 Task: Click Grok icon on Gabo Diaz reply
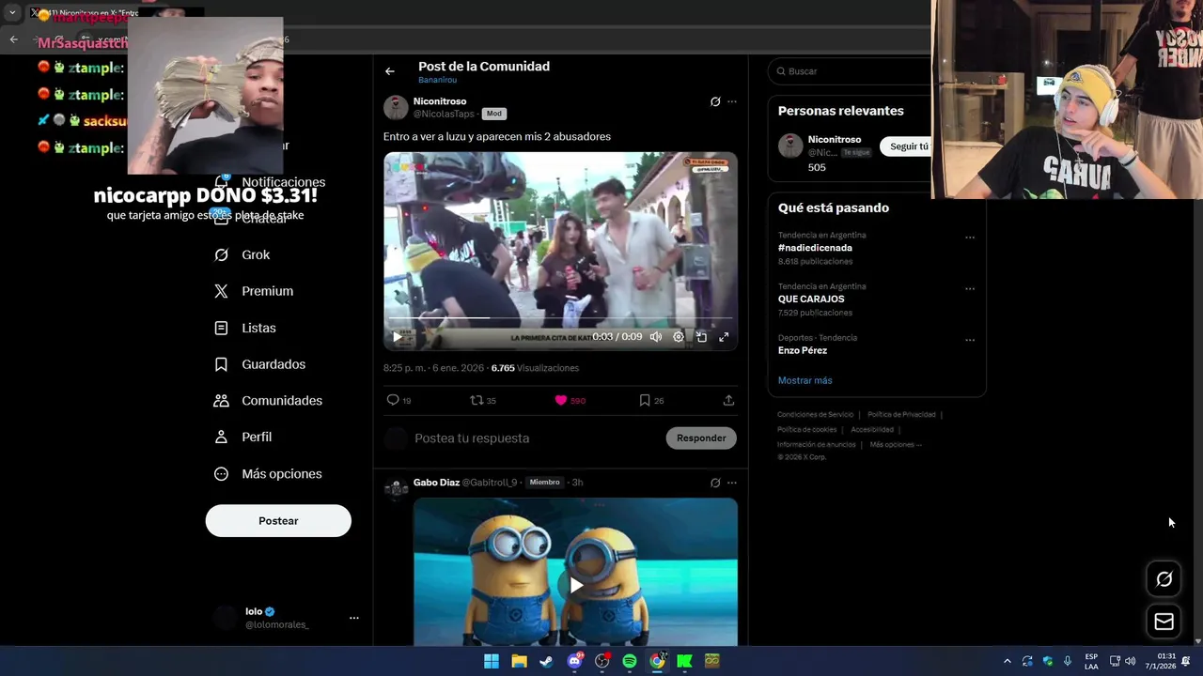715,483
